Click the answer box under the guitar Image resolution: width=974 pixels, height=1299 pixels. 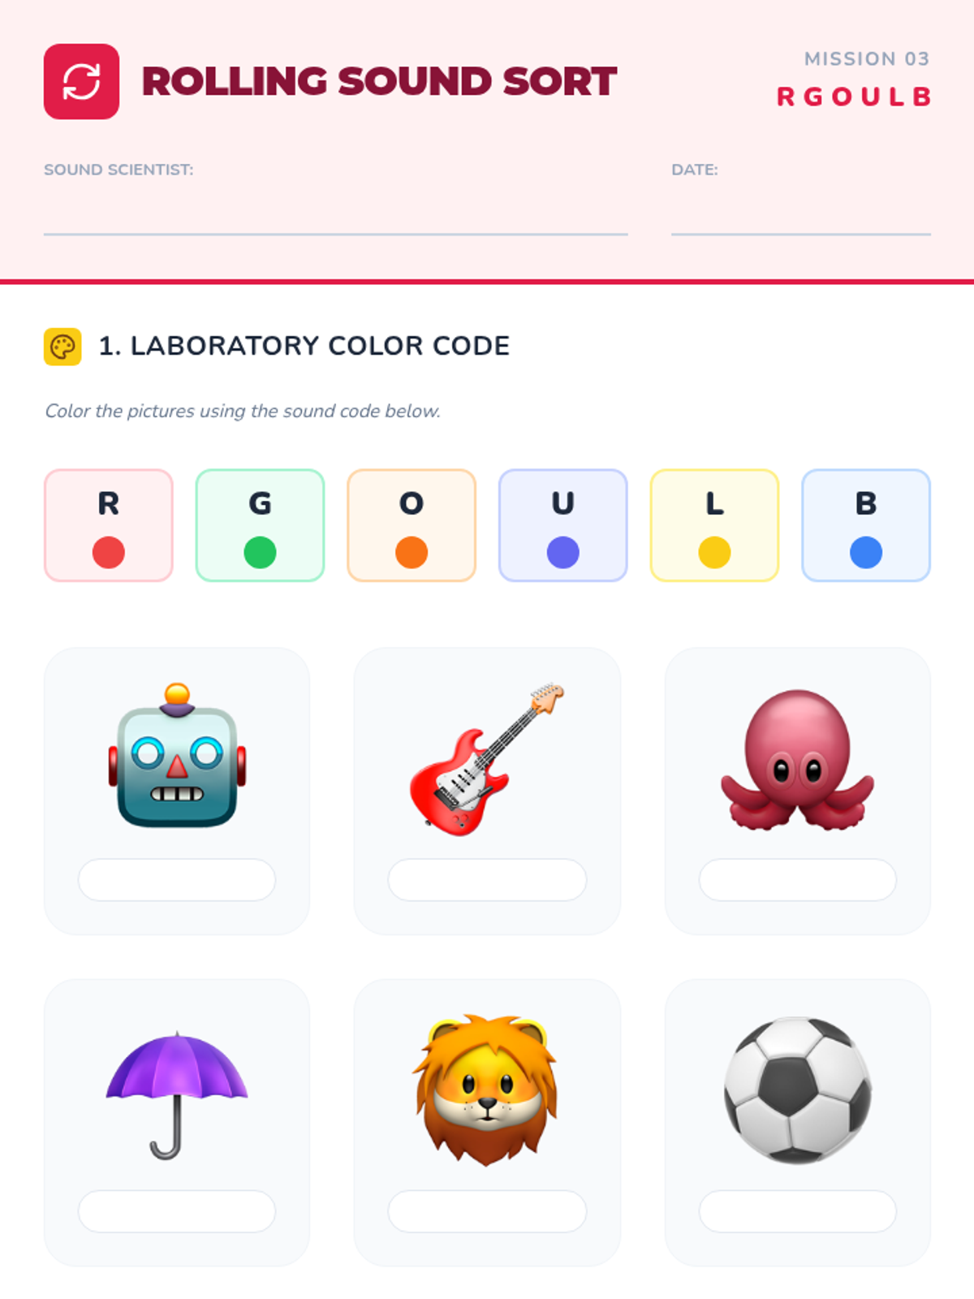487,879
